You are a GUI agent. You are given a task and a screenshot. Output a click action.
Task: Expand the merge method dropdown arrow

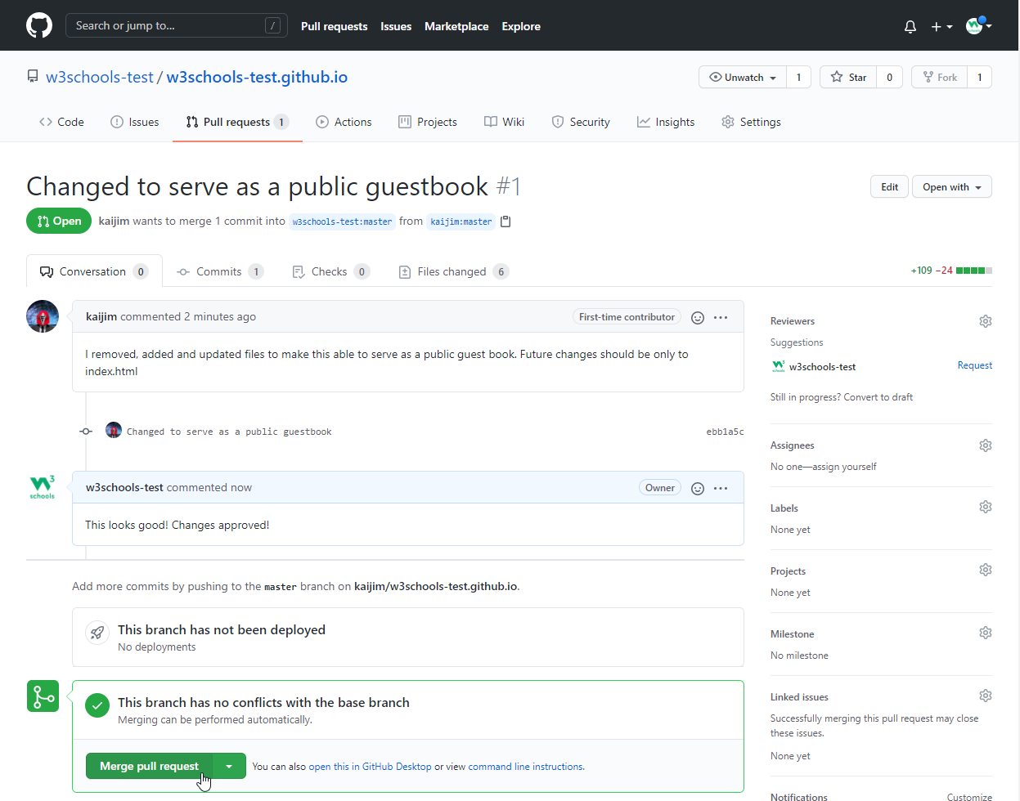(229, 767)
